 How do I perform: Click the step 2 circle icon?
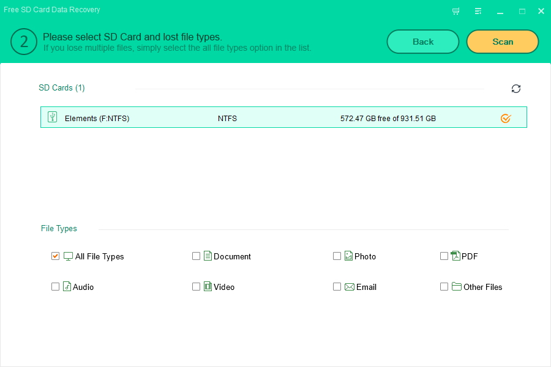[x=23, y=42]
